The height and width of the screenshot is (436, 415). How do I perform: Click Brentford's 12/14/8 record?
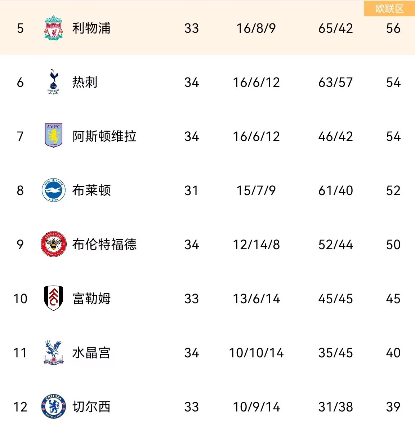tap(256, 245)
